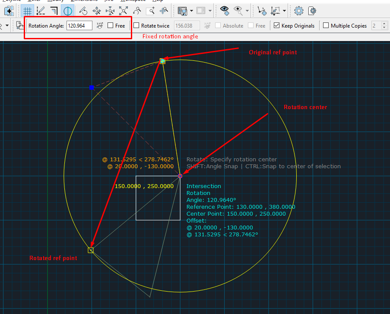Screen dimensions: 390x314
Task: Enable the Free checkbox beside Rotation Angle
Action: [111, 26]
